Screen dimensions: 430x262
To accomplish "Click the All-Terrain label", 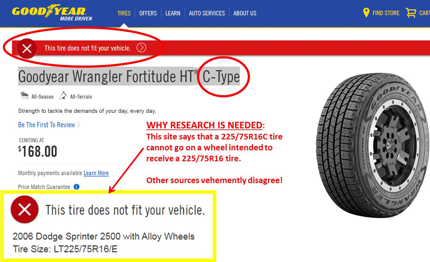I will click(81, 97).
